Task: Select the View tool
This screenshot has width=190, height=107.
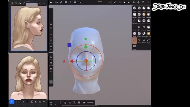Action: coord(134,47)
